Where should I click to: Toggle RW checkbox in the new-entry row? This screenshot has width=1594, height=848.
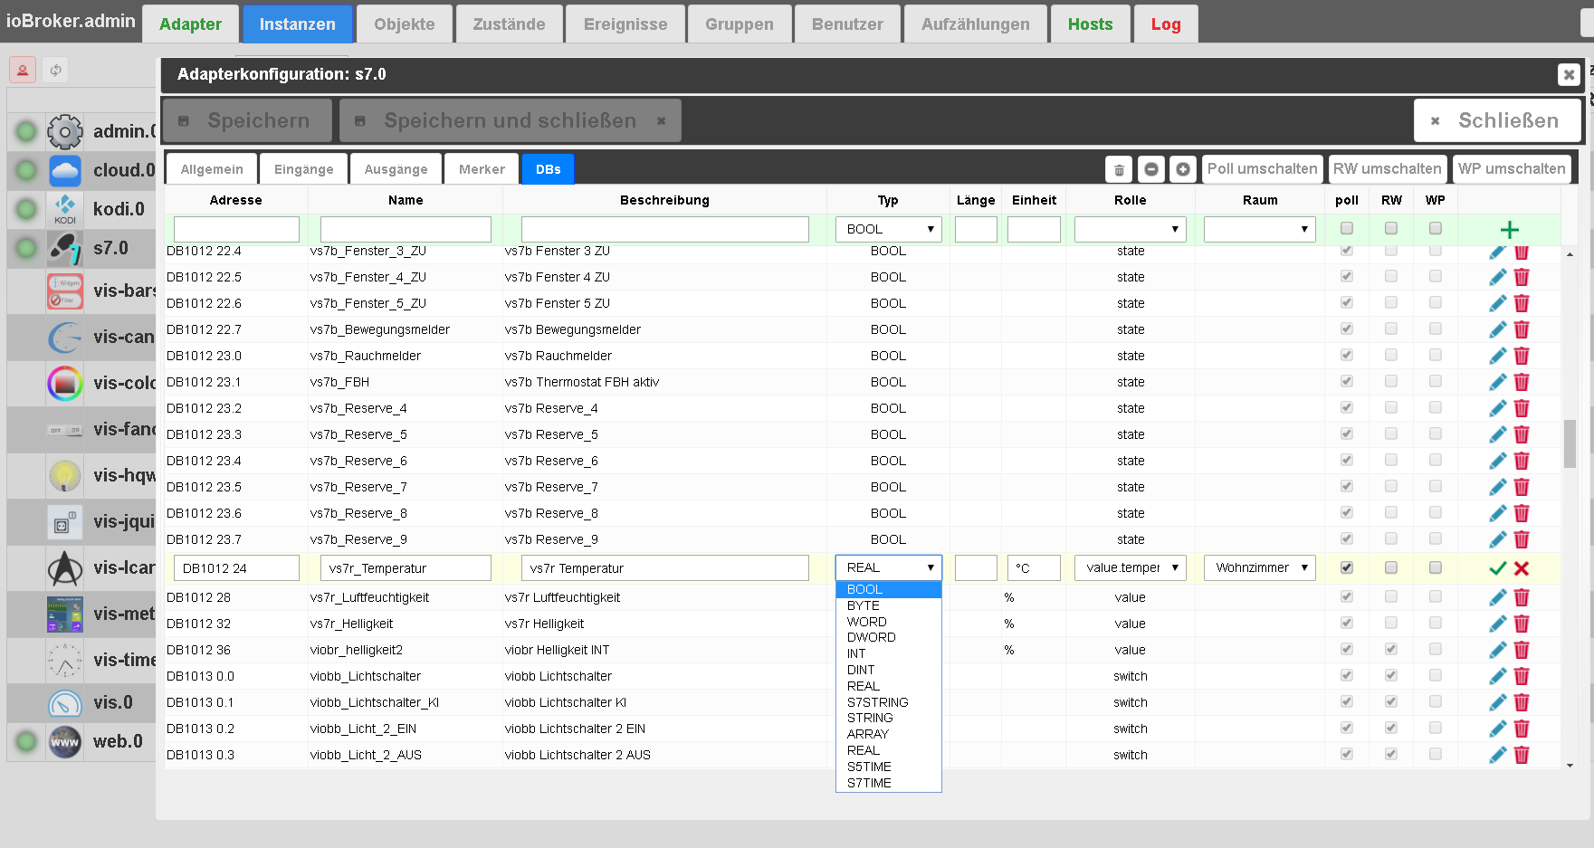[x=1391, y=228]
